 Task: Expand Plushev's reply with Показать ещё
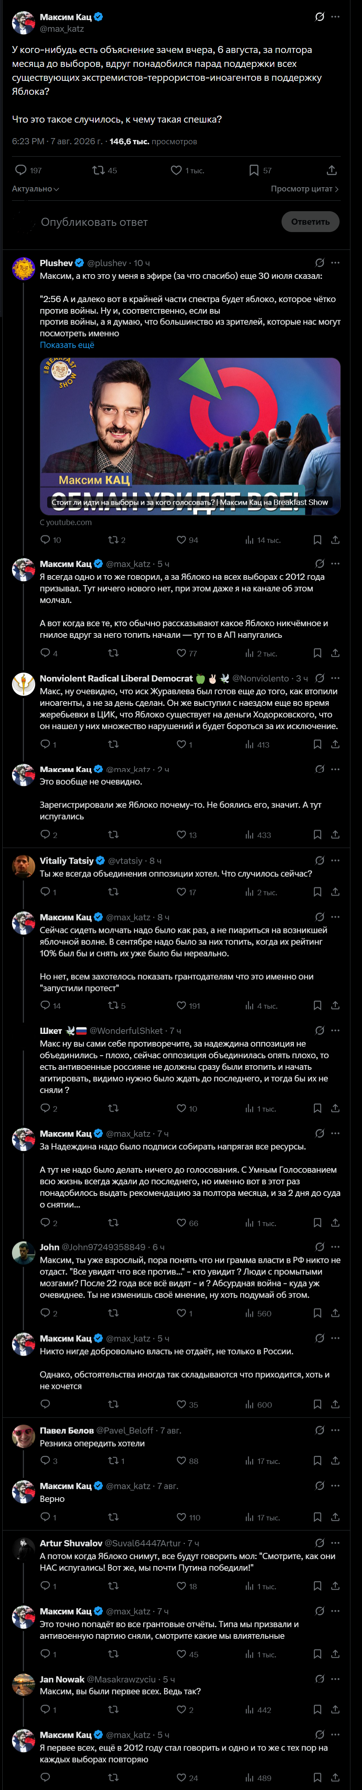tap(67, 345)
